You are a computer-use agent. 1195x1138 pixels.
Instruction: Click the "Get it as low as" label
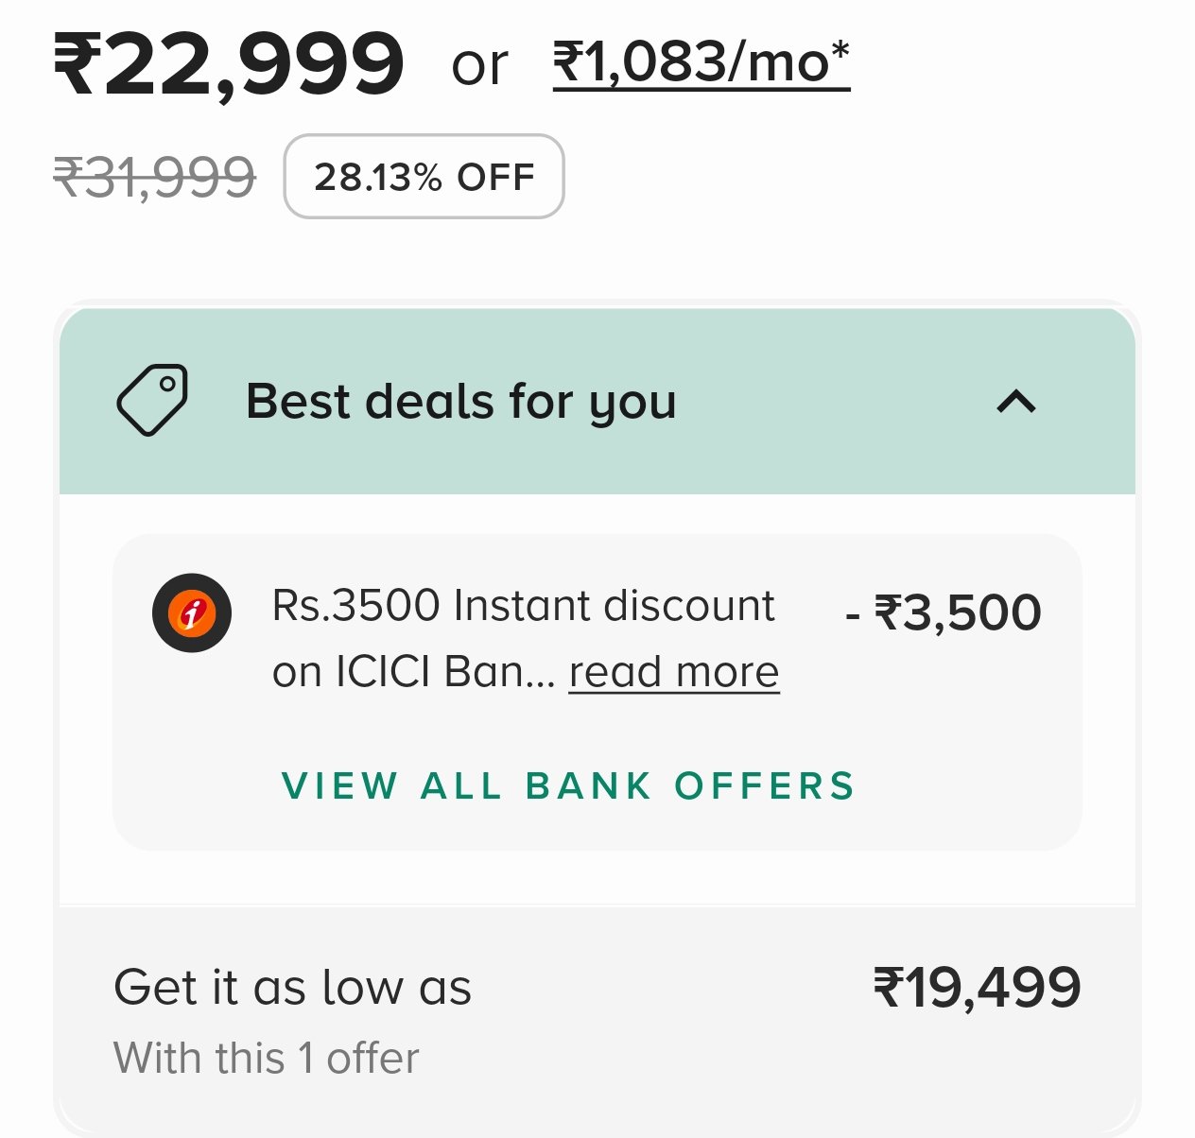pos(292,988)
